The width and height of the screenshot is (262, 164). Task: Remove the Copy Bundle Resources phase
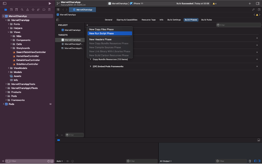tap(257, 59)
